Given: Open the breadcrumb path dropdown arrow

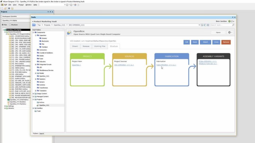Looking at the screenshot, I should point(199,25).
